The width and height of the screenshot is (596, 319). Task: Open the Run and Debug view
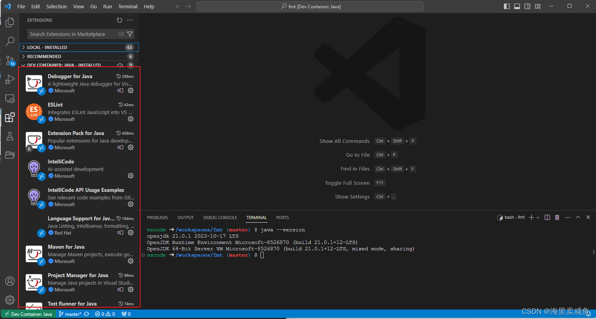pos(10,79)
